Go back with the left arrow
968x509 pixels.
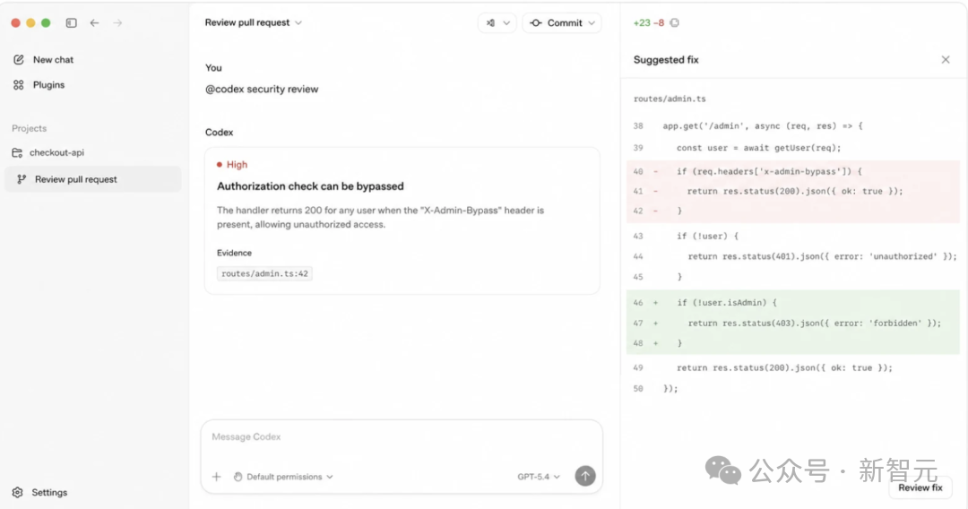[x=94, y=22]
